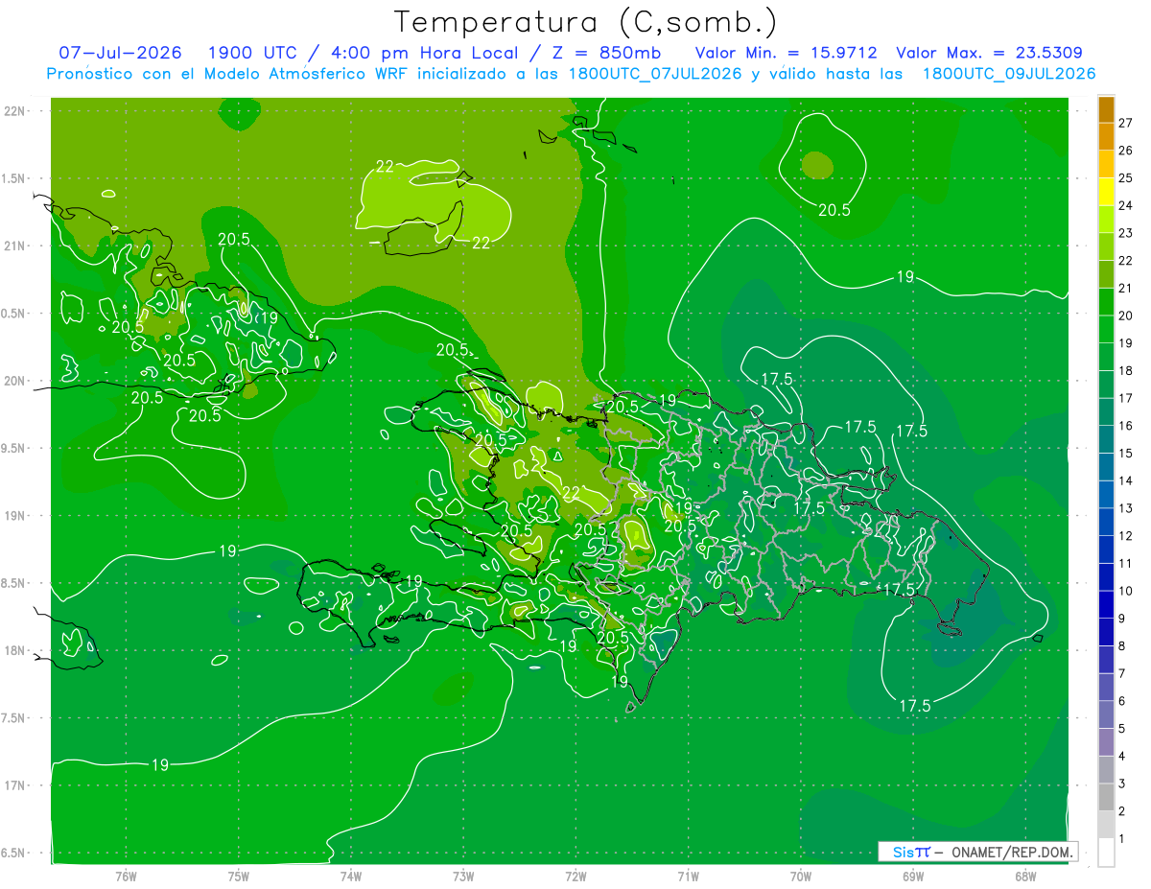Pick the lime green swatch between 23 and 24
The image size is (1151, 889).
1106,219
